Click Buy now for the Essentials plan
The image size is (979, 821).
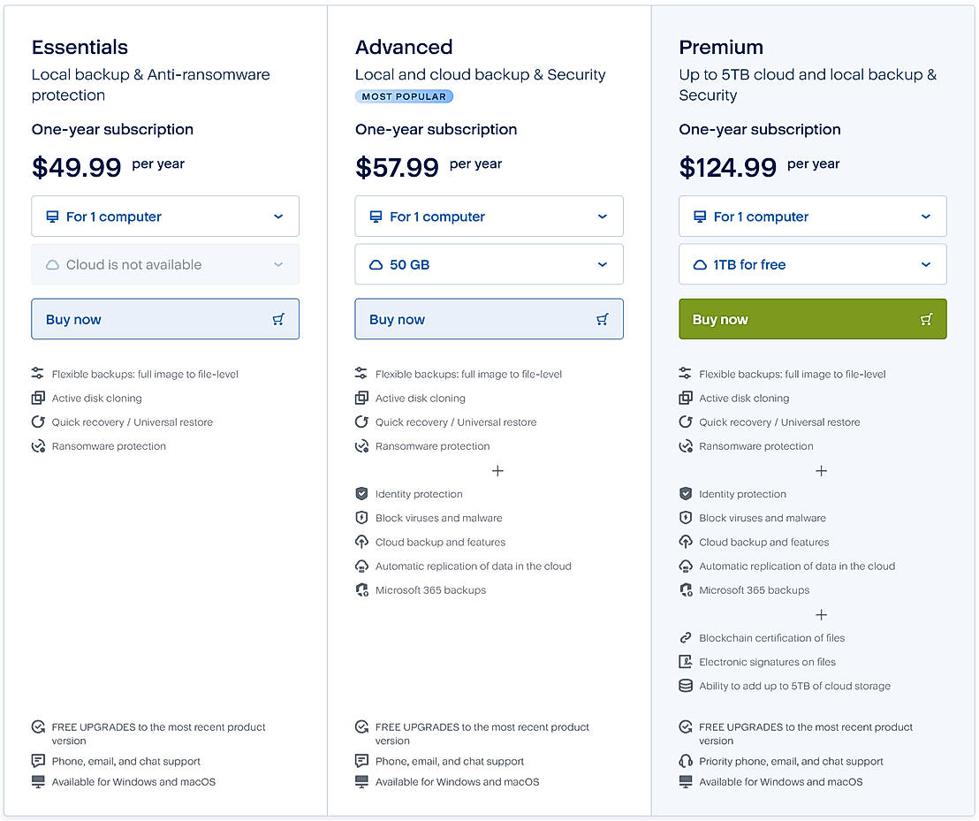click(164, 319)
